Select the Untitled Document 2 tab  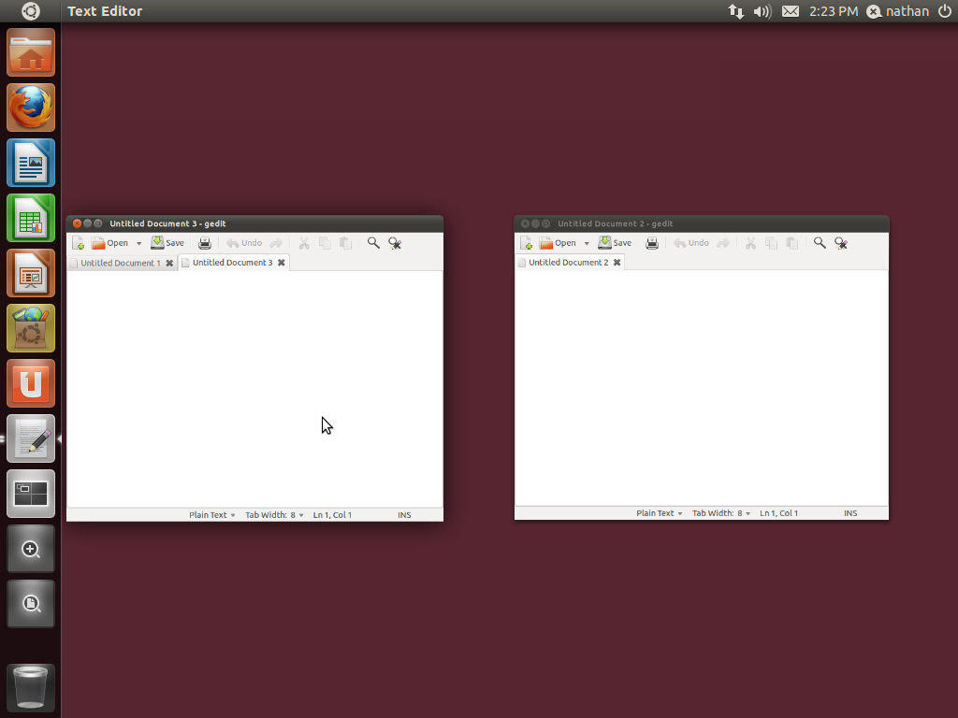tap(568, 263)
